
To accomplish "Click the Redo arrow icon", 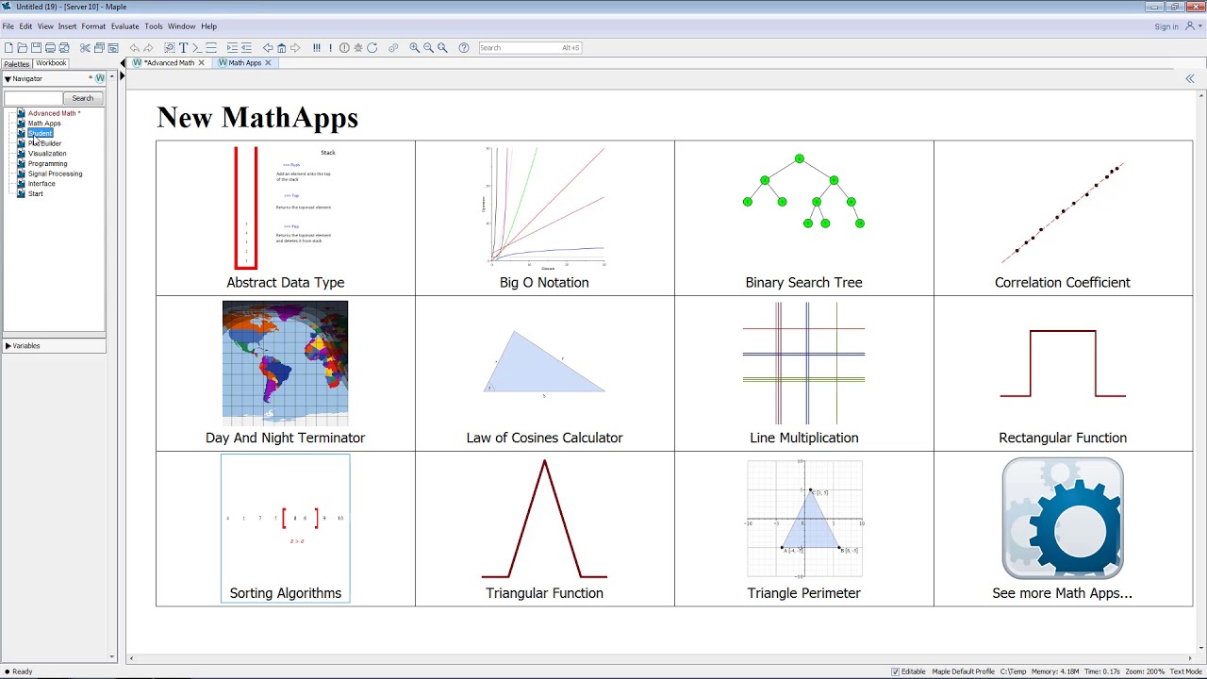I will pos(148,47).
